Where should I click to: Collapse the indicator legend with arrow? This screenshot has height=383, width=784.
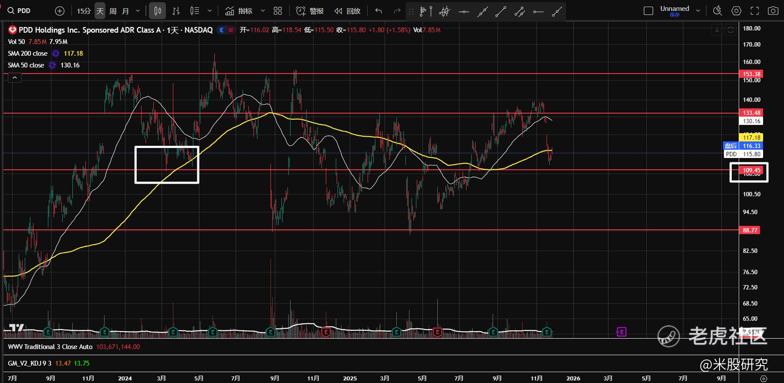pyautogui.click(x=14, y=78)
